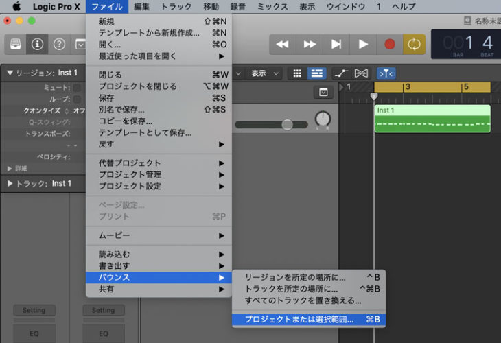Viewport: 501px width, 343px height.
Task: Toggle the Flex bowtie icon
Action: tap(361, 73)
